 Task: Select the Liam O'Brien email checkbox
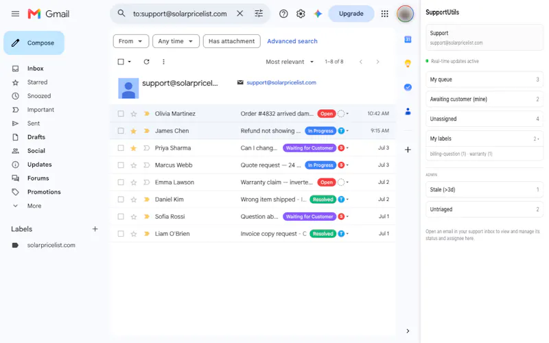pyautogui.click(x=121, y=234)
